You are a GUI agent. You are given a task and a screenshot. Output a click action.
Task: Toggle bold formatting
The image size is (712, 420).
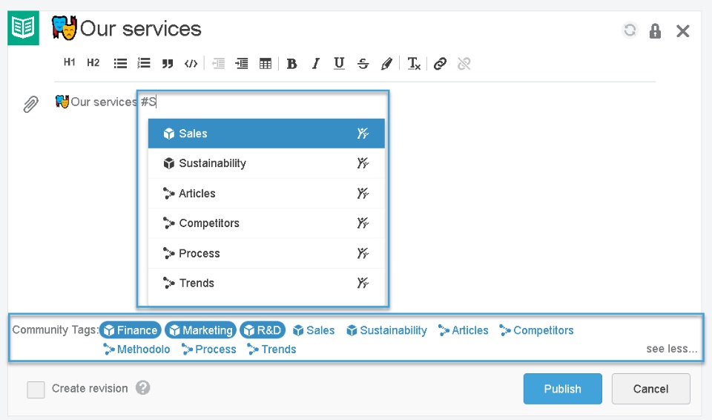click(292, 64)
